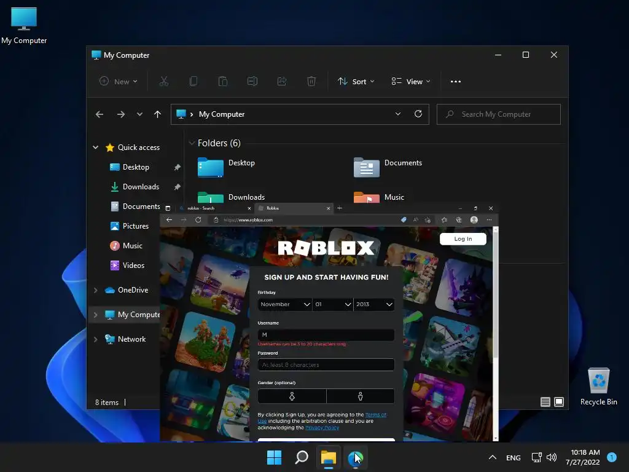This screenshot has height=472, width=629.
Task: Open Recycle Bin desktop icon
Action: click(x=598, y=387)
